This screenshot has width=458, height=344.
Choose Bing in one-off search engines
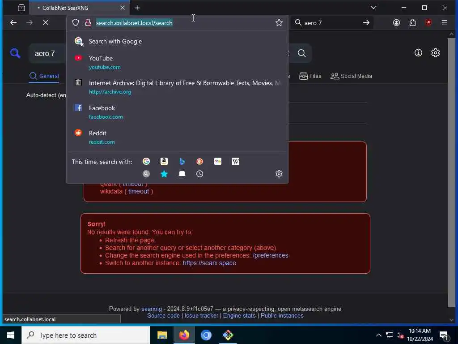(x=182, y=161)
